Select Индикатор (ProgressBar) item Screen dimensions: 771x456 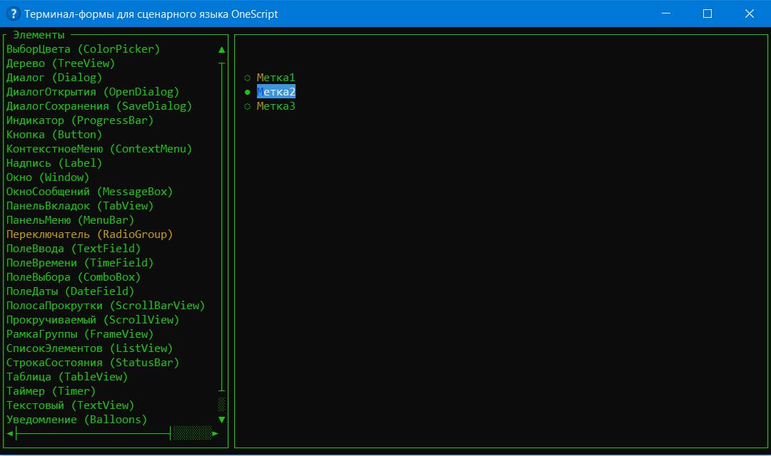80,120
